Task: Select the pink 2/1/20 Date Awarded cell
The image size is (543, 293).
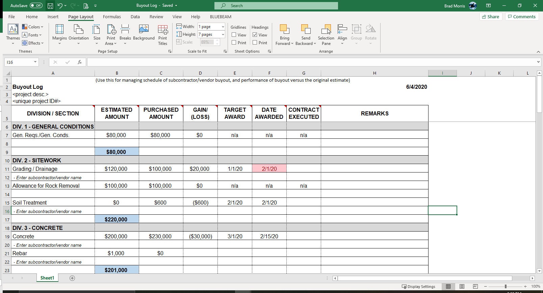Action: 269,169
